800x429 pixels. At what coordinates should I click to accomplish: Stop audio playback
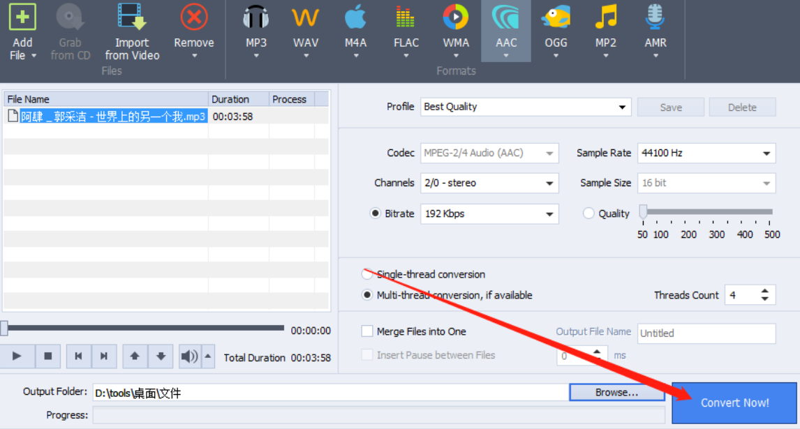click(48, 356)
